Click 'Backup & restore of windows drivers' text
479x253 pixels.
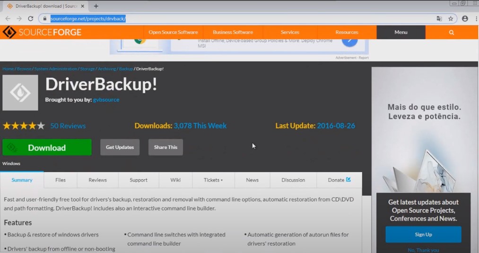coord(53,235)
